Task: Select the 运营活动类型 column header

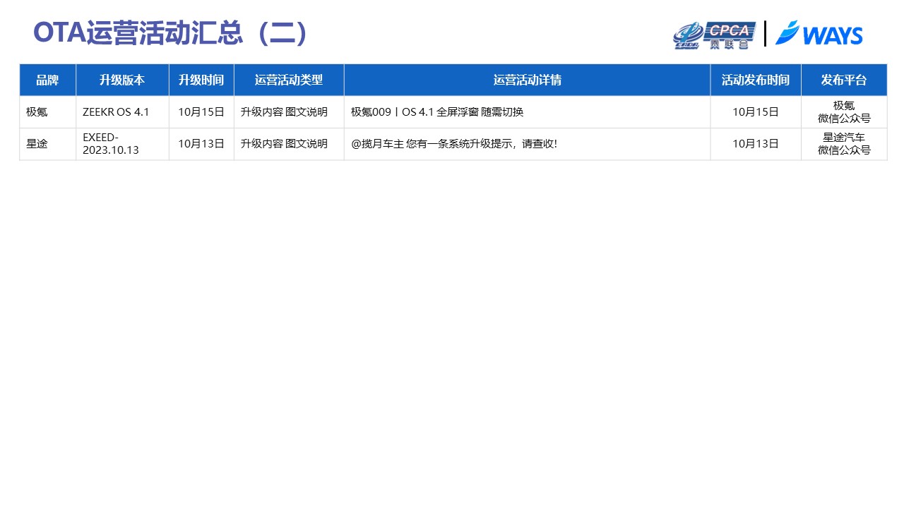Action: (289, 80)
